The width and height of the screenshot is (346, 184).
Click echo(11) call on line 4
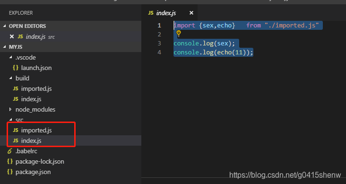[x=232, y=53]
